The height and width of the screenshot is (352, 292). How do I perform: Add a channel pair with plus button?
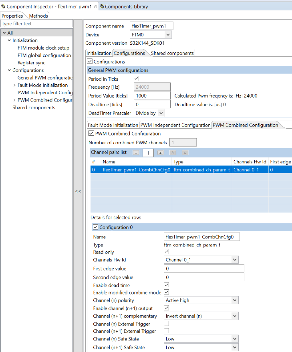tap(160, 153)
